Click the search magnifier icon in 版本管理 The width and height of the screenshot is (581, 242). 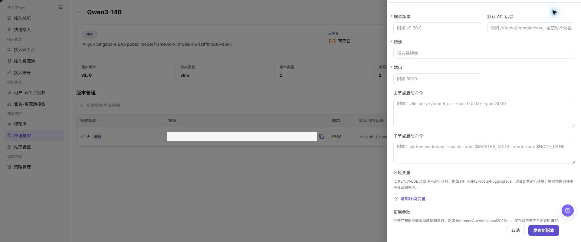[82, 105]
